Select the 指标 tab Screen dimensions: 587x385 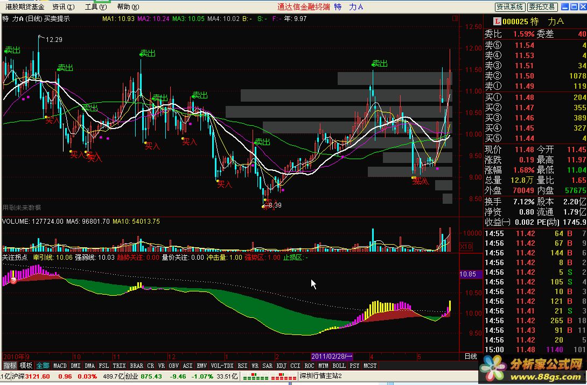point(10,366)
